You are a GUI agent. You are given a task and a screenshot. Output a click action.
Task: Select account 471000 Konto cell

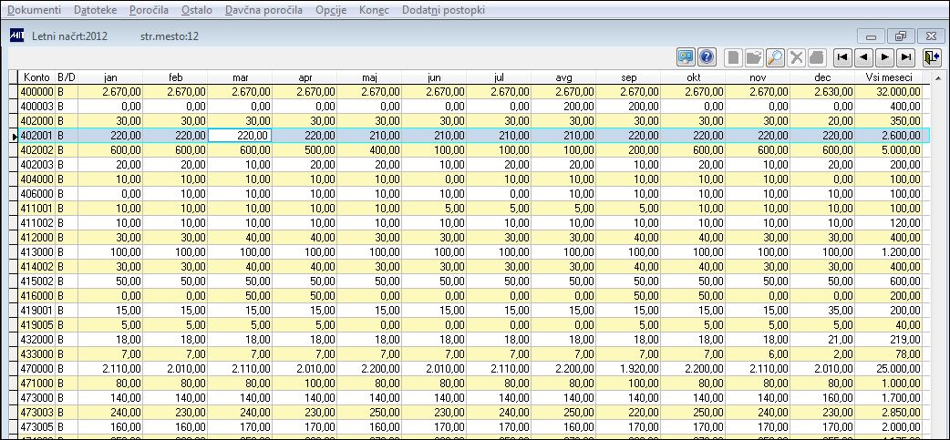(x=37, y=382)
